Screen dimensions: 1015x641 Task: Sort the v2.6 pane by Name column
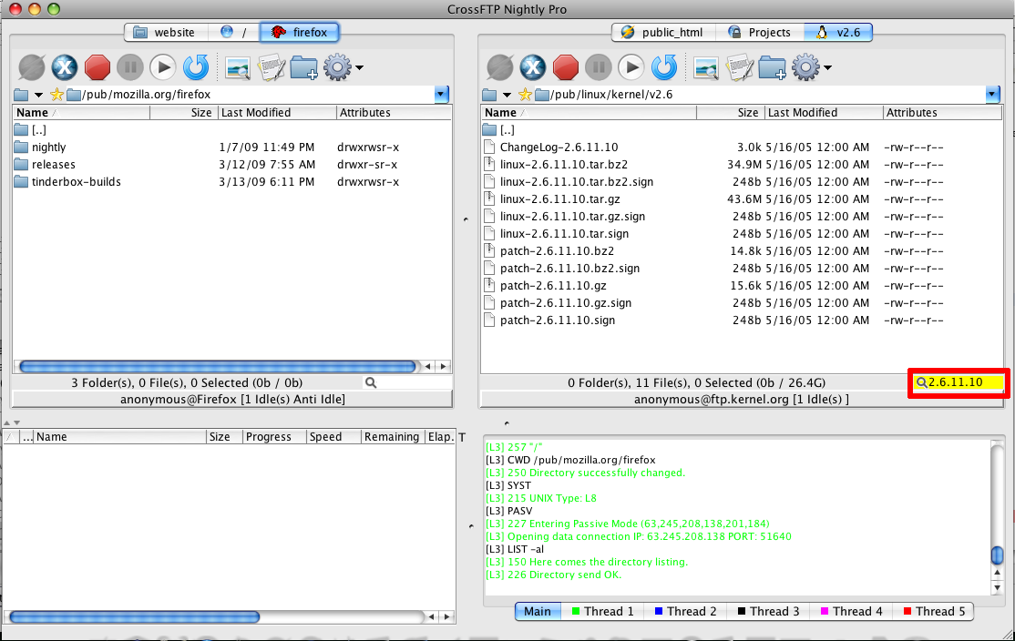coord(590,113)
